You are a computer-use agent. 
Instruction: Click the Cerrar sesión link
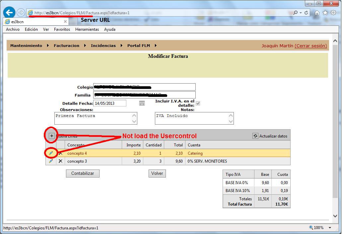(310, 46)
